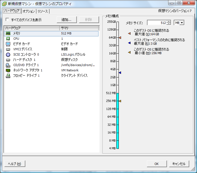Click the memory (メモリ) chip icon

(x=8, y=33)
